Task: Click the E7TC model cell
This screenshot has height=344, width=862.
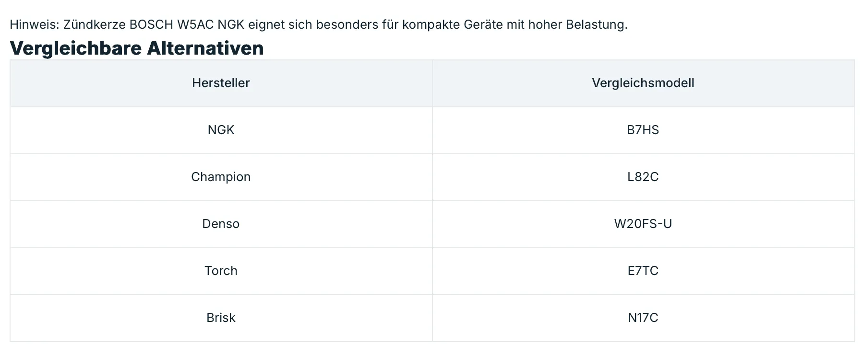Action: 643,271
